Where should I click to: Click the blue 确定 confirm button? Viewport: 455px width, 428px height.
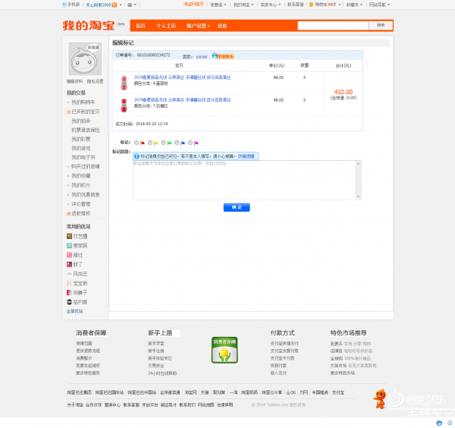(x=237, y=207)
